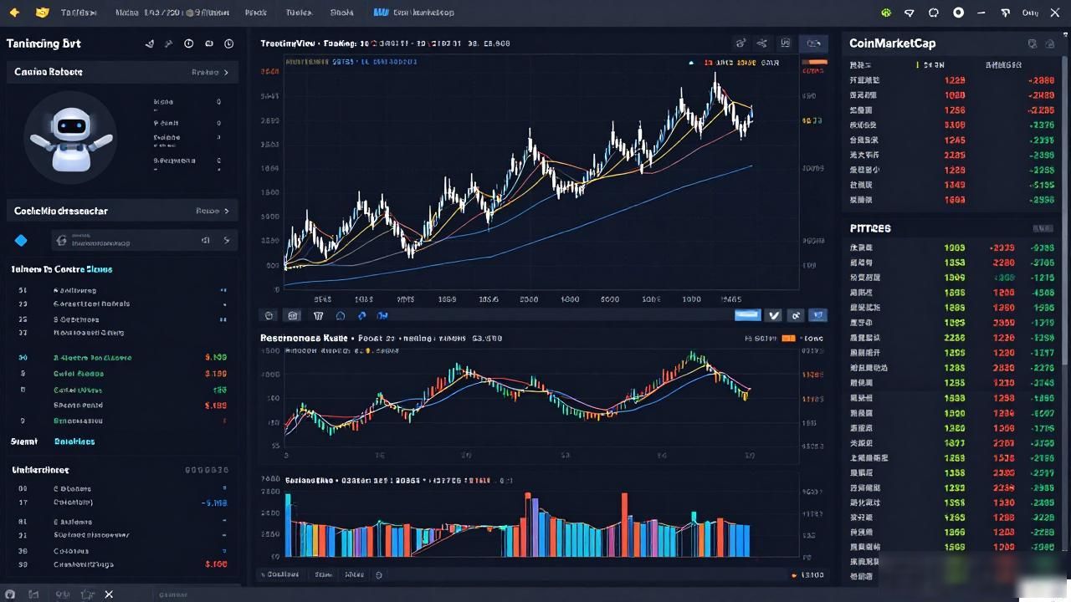Click the arrow icon in left panel search row
Screen dimensions: 1071x602
(226, 241)
